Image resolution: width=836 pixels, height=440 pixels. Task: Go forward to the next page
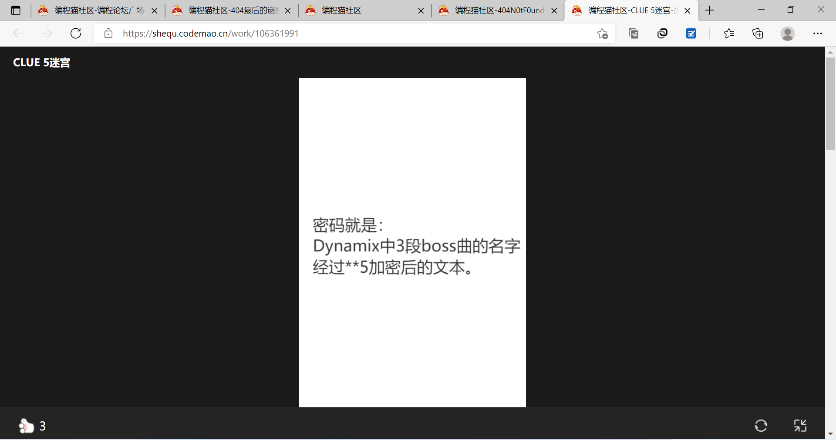point(47,33)
